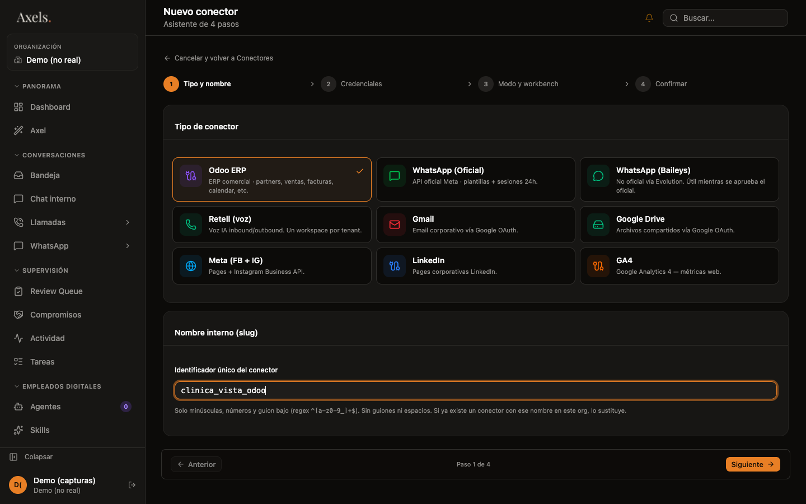The width and height of the screenshot is (806, 504).
Task: Click the Review Queue clipboard icon
Action: tap(18, 291)
